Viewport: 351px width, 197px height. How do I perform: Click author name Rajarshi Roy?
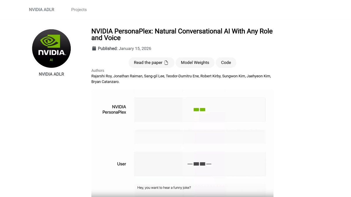click(101, 76)
